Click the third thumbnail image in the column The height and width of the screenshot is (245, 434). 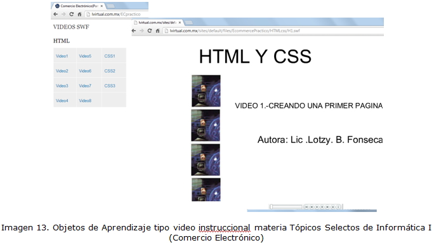(x=206, y=160)
